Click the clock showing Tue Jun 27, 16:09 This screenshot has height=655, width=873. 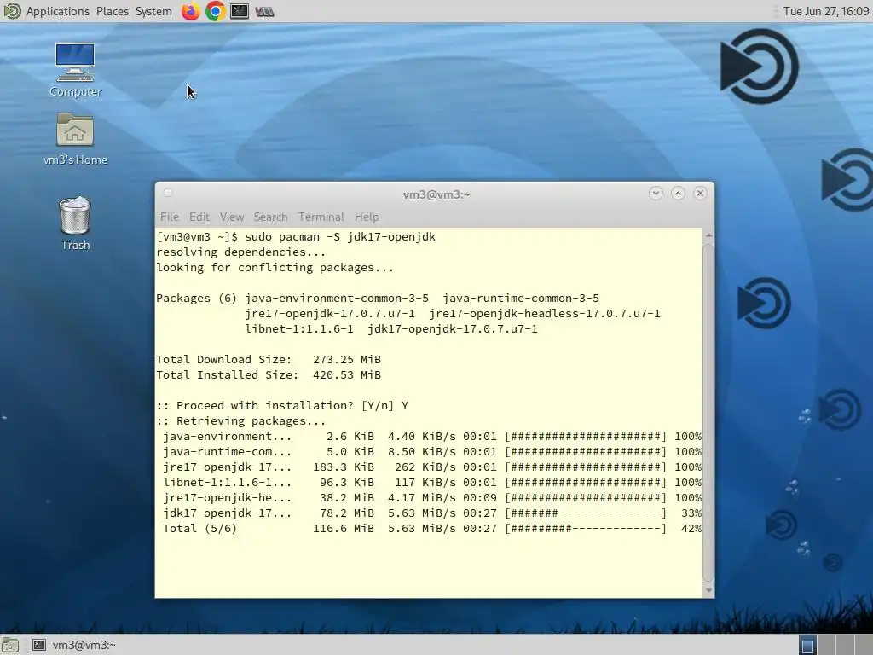(825, 11)
